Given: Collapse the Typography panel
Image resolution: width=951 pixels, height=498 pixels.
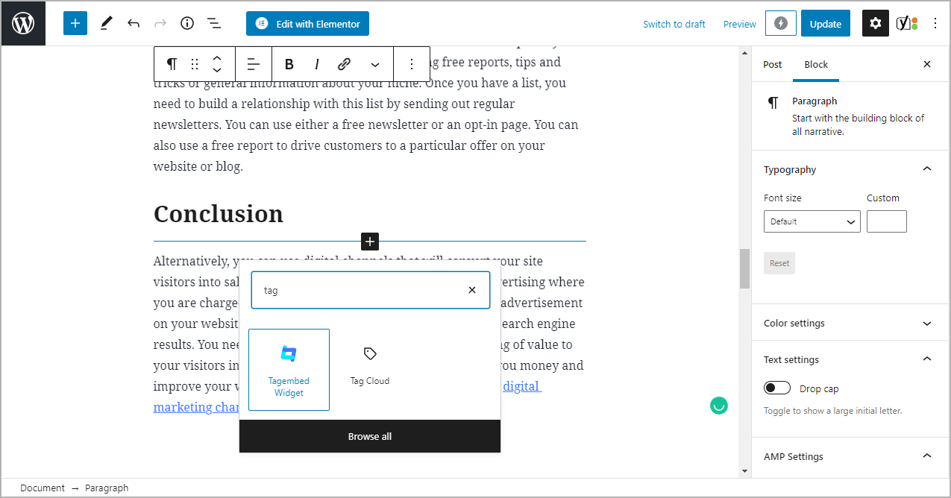Looking at the screenshot, I should click(x=927, y=169).
